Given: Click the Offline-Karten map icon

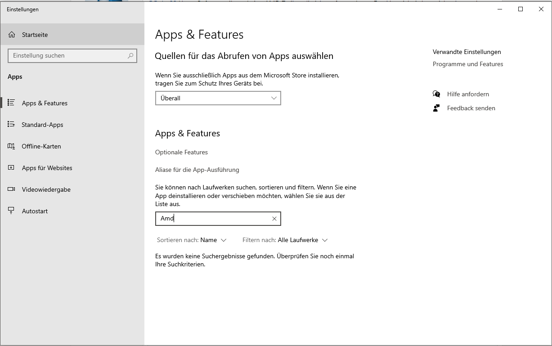Looking at the screenshot, I should click(12, 146).
